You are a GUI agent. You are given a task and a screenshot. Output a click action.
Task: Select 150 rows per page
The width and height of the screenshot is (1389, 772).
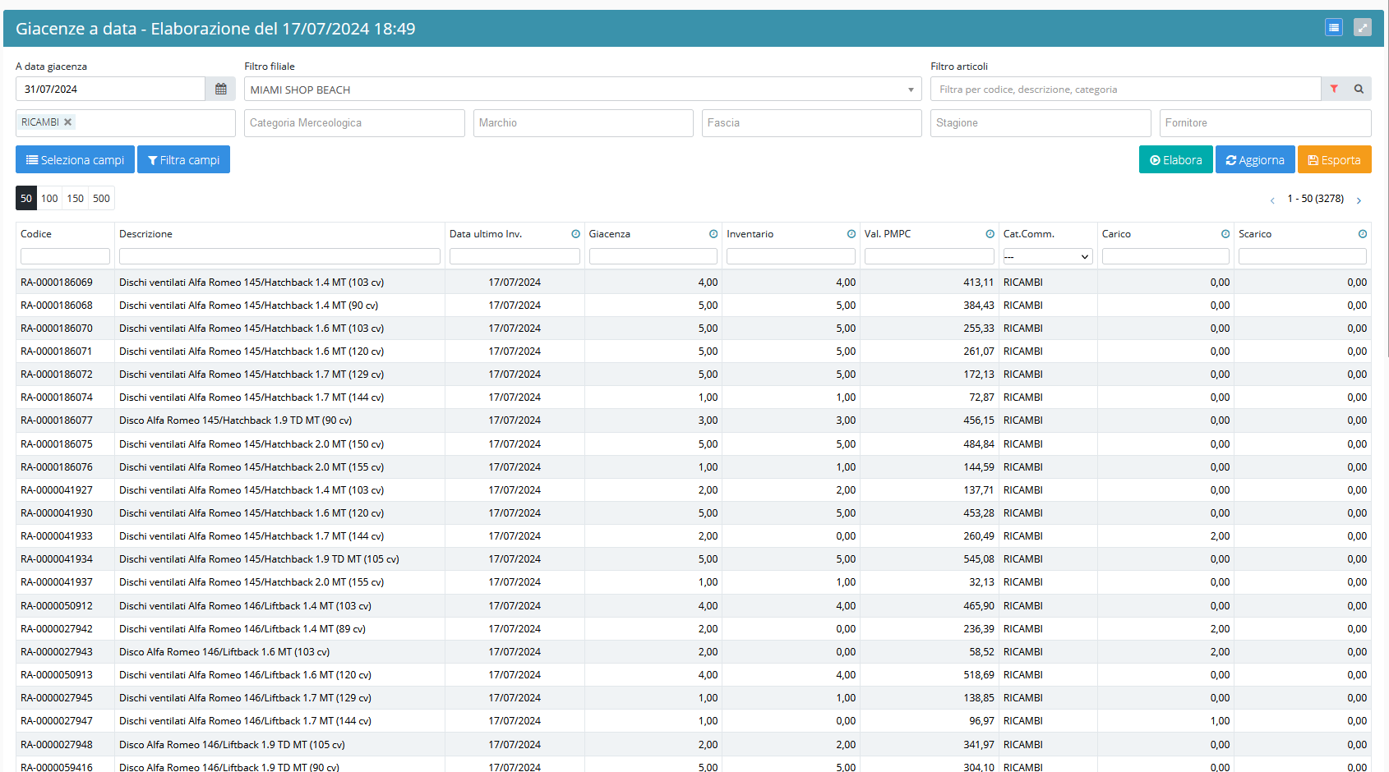76,198
